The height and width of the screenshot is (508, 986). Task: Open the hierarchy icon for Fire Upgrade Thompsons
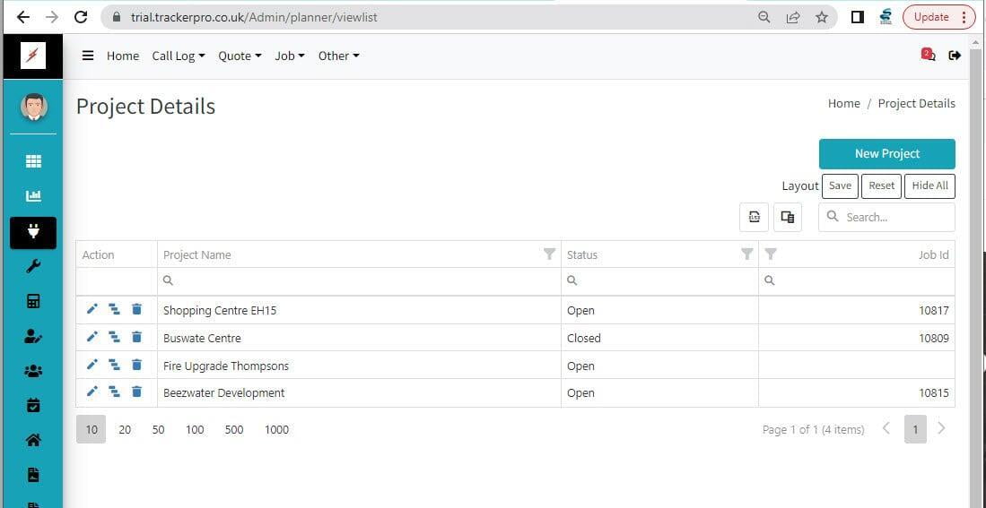point(114,366)
